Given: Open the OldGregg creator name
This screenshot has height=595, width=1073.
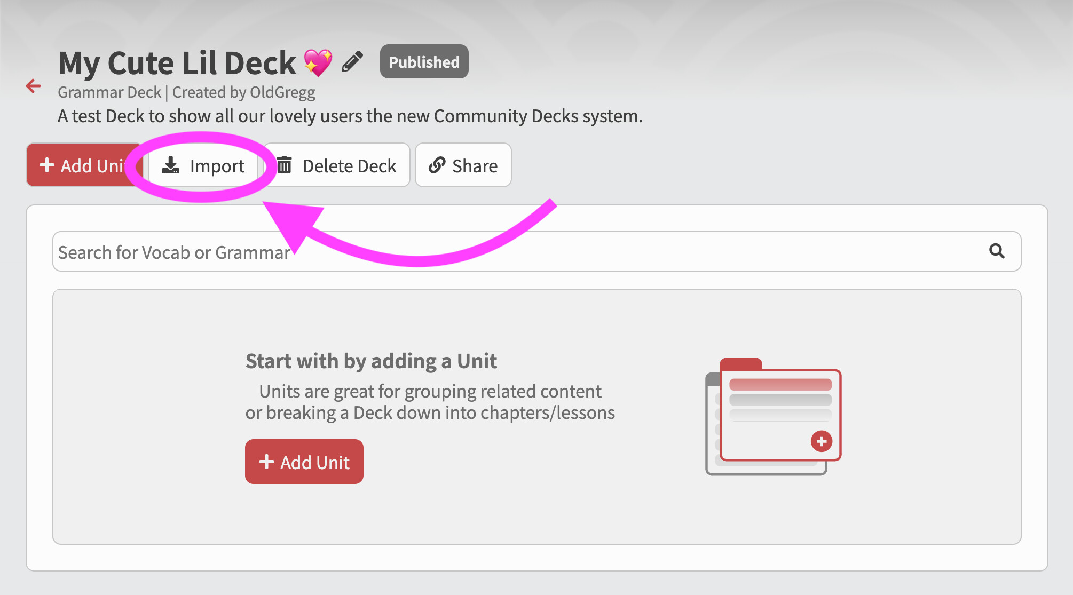Looking at the screenshot, I should coord(282,92).
